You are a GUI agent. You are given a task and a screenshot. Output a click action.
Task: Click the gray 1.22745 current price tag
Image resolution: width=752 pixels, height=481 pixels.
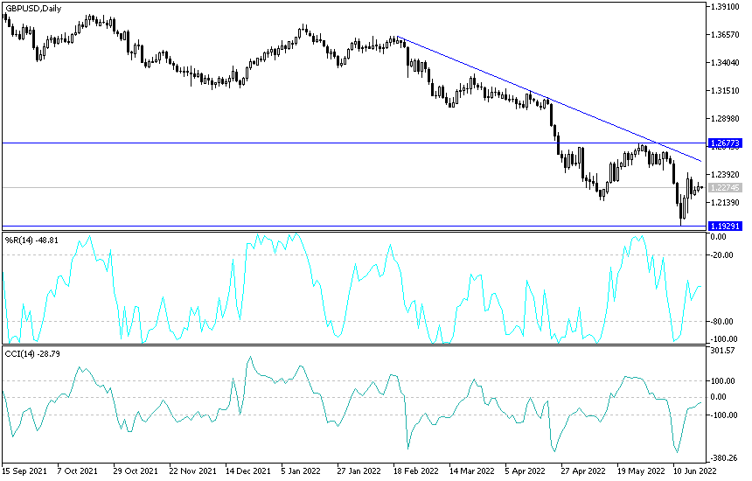tap(725, 187)
